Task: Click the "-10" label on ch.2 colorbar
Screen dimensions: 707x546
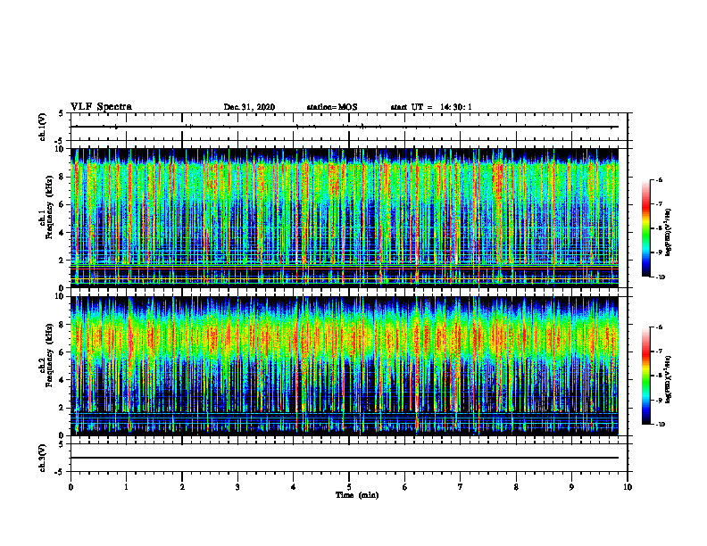Action: [661, 425]
